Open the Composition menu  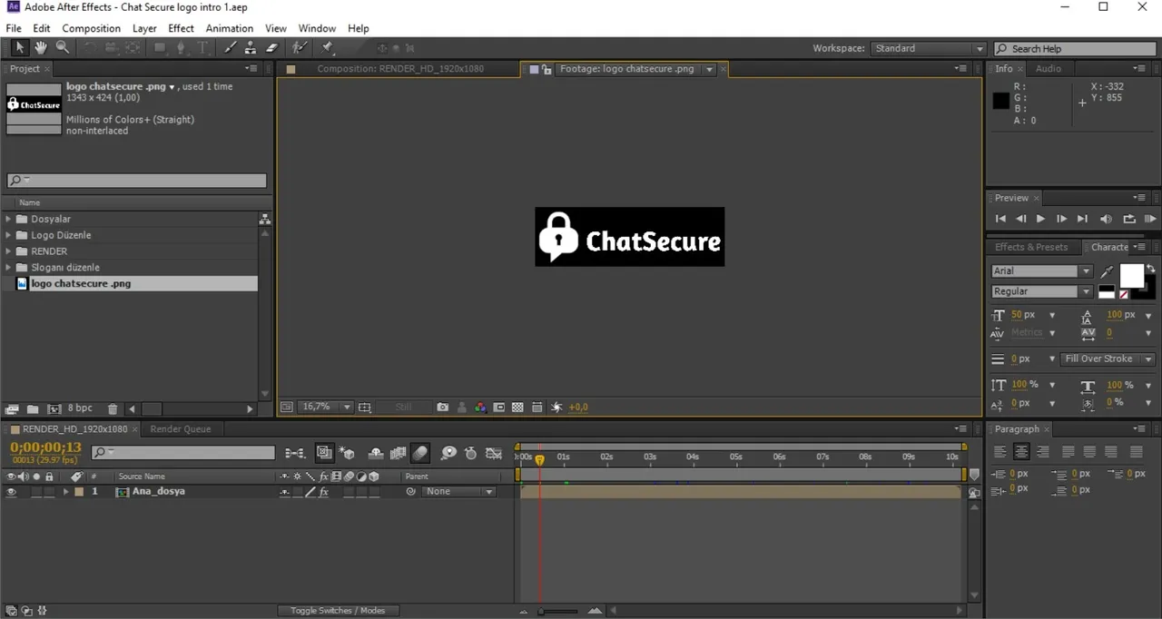[x=91, y=28]
